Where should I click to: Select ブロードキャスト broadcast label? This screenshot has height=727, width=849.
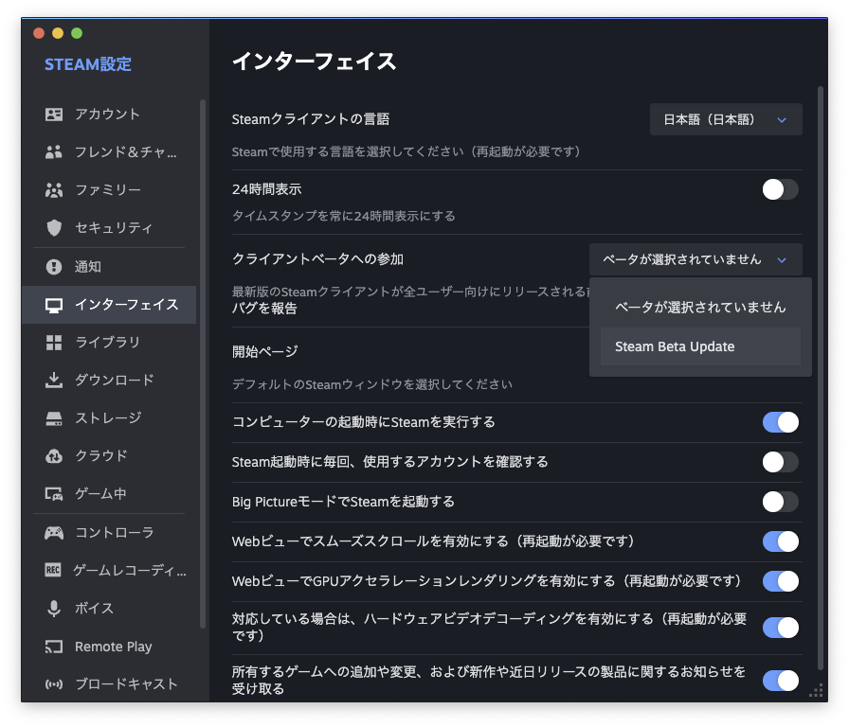pyautogui.click(x=126, y=684)
